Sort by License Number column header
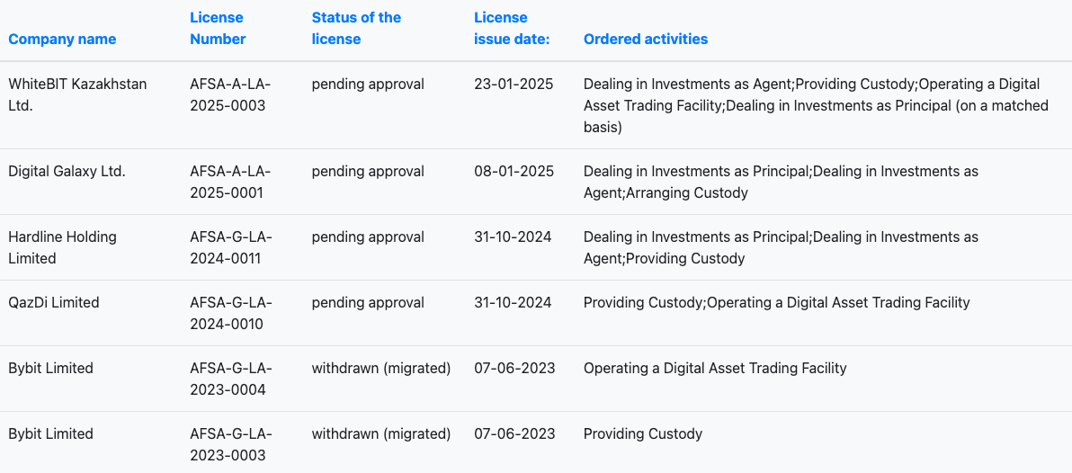Image resolution: width=1072 pixels, height=473 pixels. tap(218, 29)
